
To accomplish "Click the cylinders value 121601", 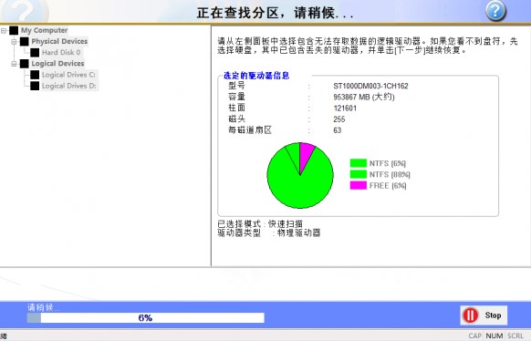I will pyautogui.click(x=345, y=108).
